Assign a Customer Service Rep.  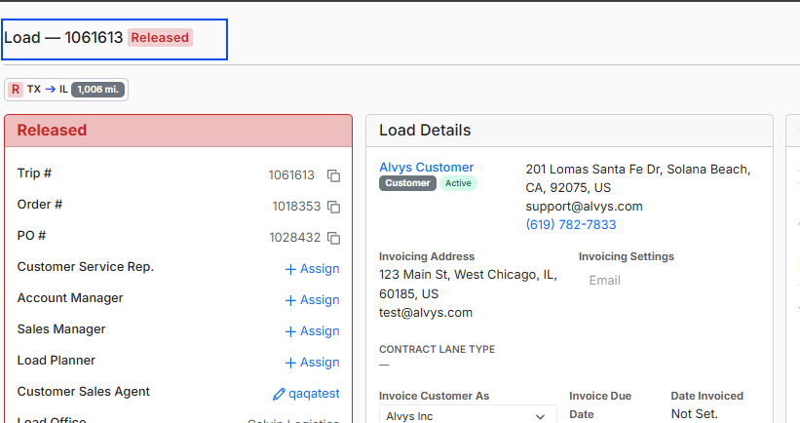[312, 269]
